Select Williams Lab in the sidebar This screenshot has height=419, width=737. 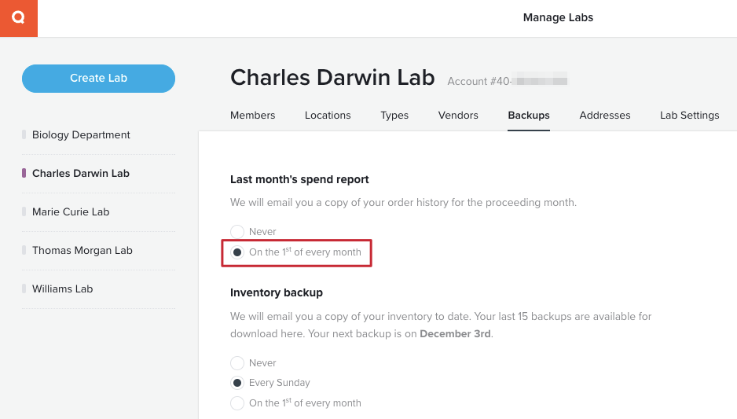pos(63,289)
